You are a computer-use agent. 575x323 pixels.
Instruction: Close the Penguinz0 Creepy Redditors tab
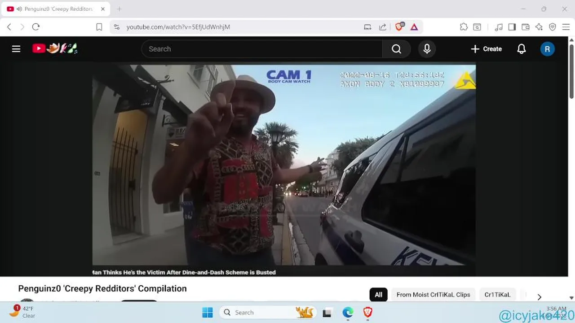[103, 9]
